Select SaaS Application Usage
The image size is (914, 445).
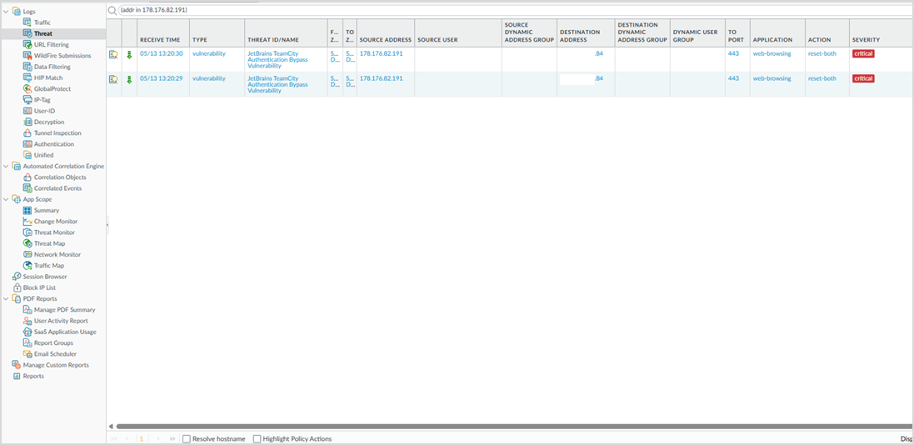tap(65, 332)
